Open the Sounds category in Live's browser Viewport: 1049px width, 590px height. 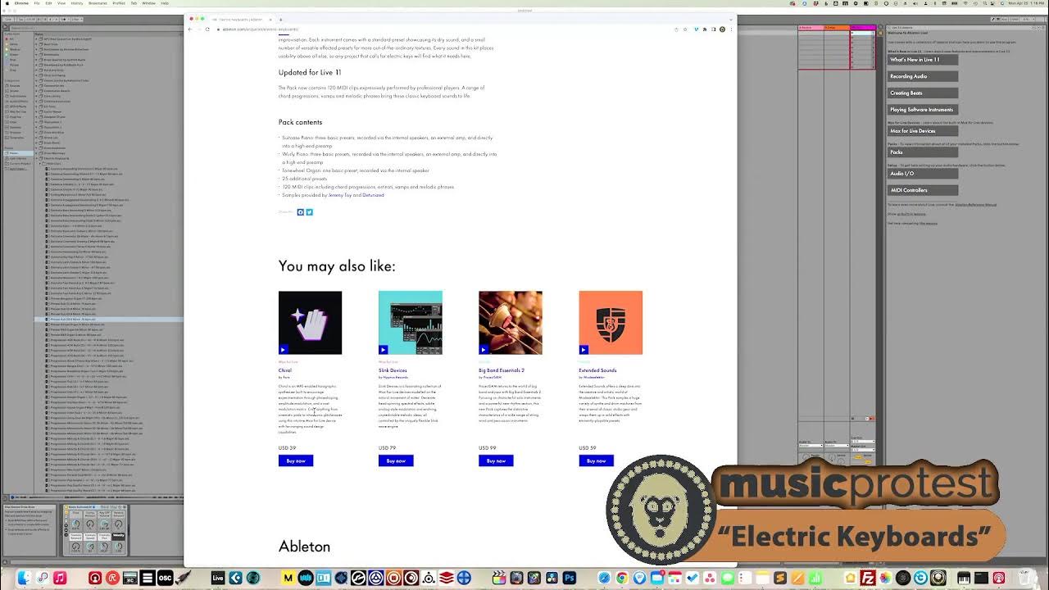coord(16,85)
